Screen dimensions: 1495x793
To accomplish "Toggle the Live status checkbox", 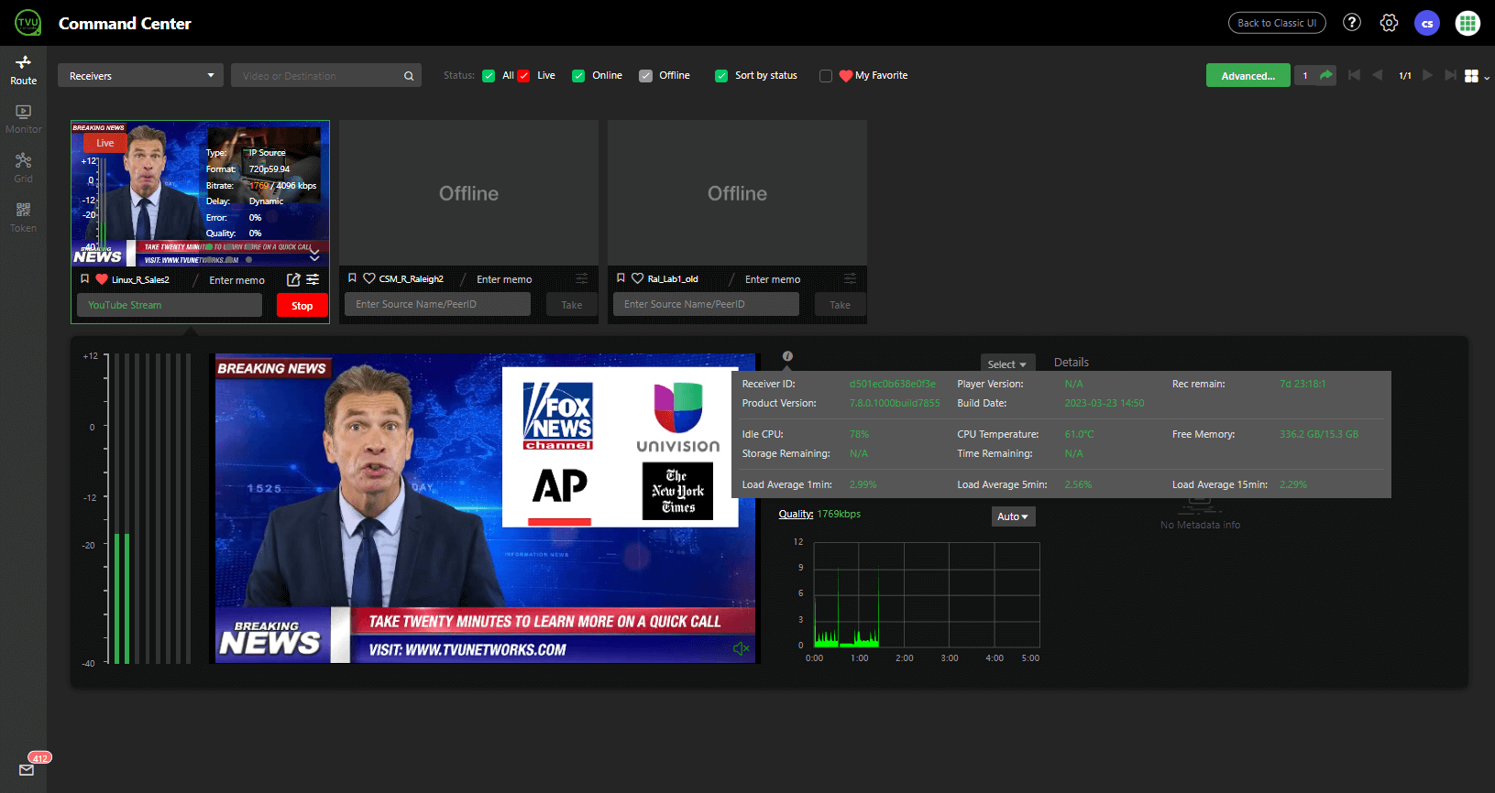I will point(523,76).
